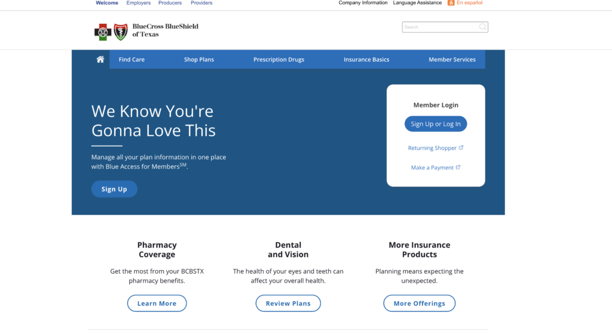Open the Insurance Basics menu
The image size is (612, 334).
click(366, 60)
